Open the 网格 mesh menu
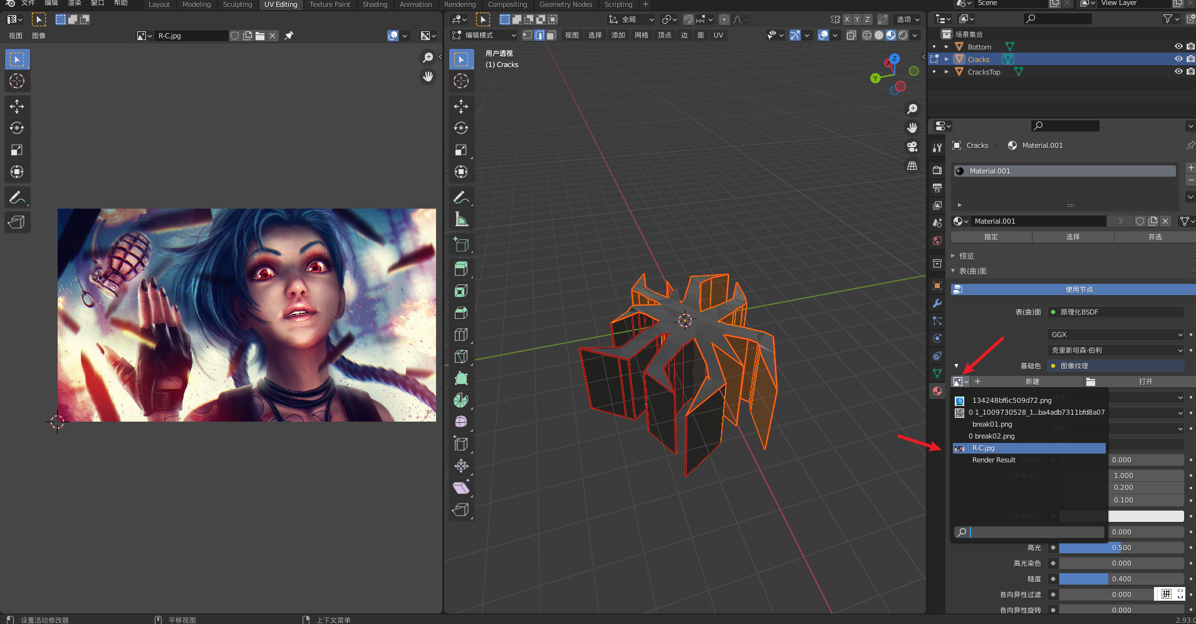 642,35
